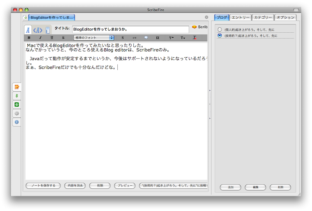Open the blue info sidebar icon
312x211 pixels.
coord(17,122)
